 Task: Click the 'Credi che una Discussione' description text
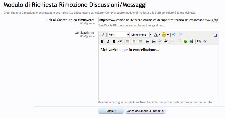coord(100,13)
